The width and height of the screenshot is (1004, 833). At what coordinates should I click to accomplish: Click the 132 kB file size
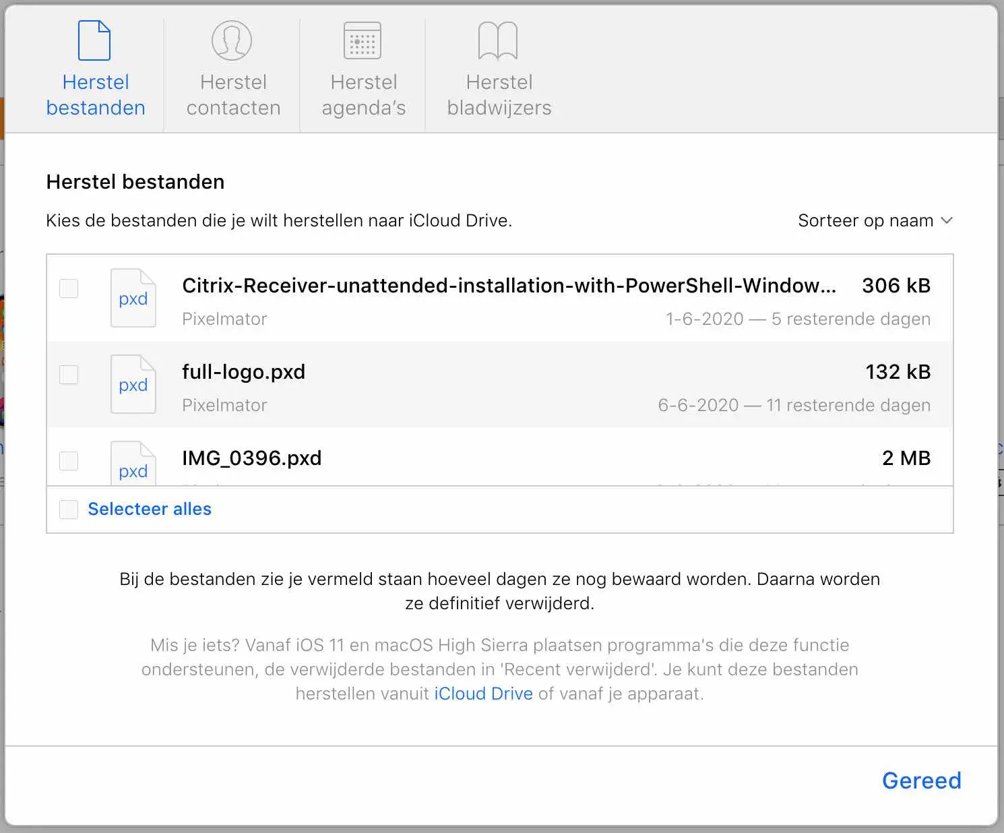[x=898, y=372]
